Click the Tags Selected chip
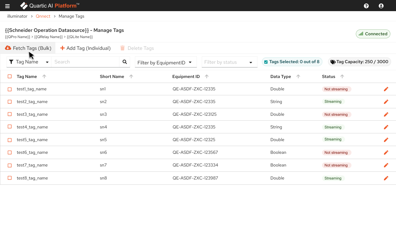 [292, 62]
